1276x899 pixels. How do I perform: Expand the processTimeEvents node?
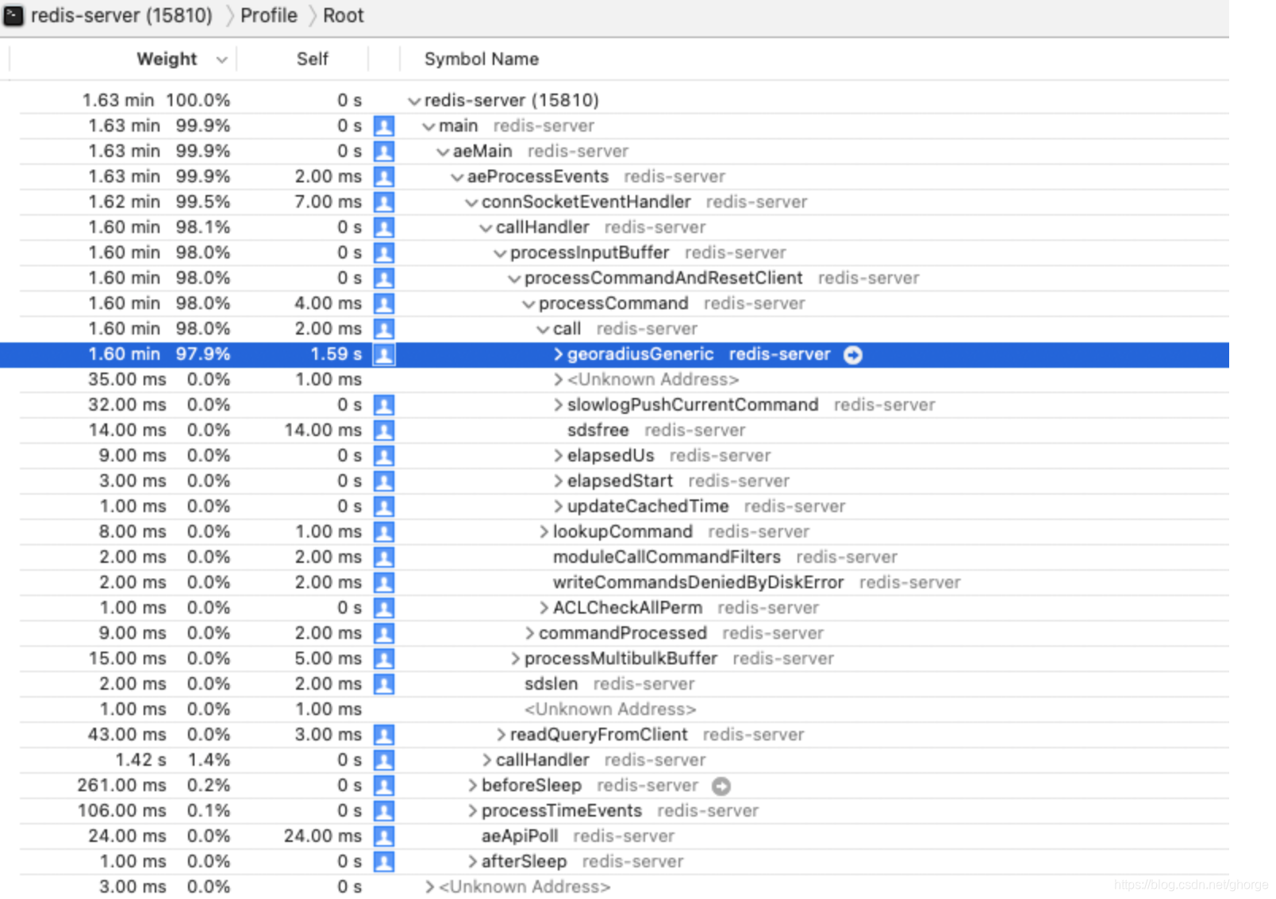click(472, 811)
